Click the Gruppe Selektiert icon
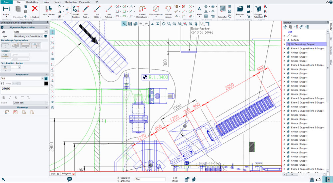The image size is (333, 183). [258, 9]
